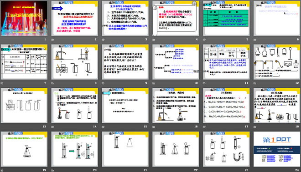301x172 pixels.
Task: Select slide 23 with the U-tube apparatus
Action: (x=226, y=149)
